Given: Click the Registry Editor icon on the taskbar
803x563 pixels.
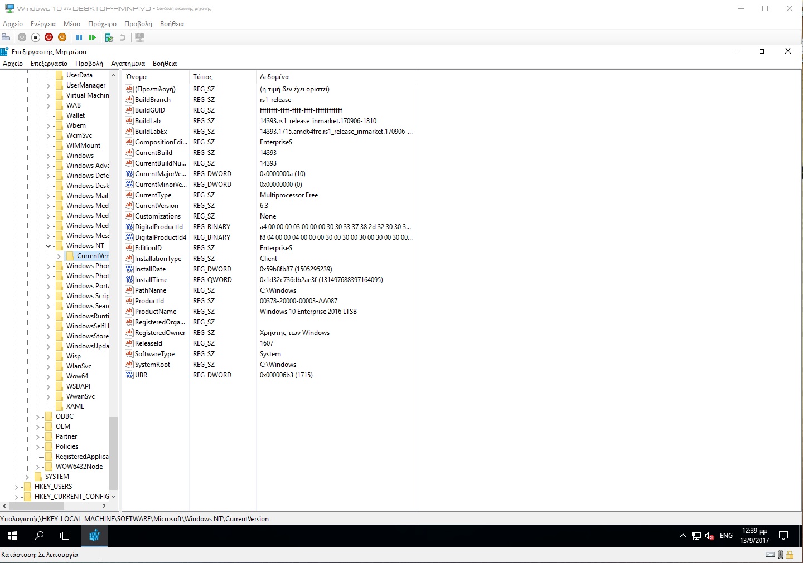Looking at the screenshot, I should point(94,536).
